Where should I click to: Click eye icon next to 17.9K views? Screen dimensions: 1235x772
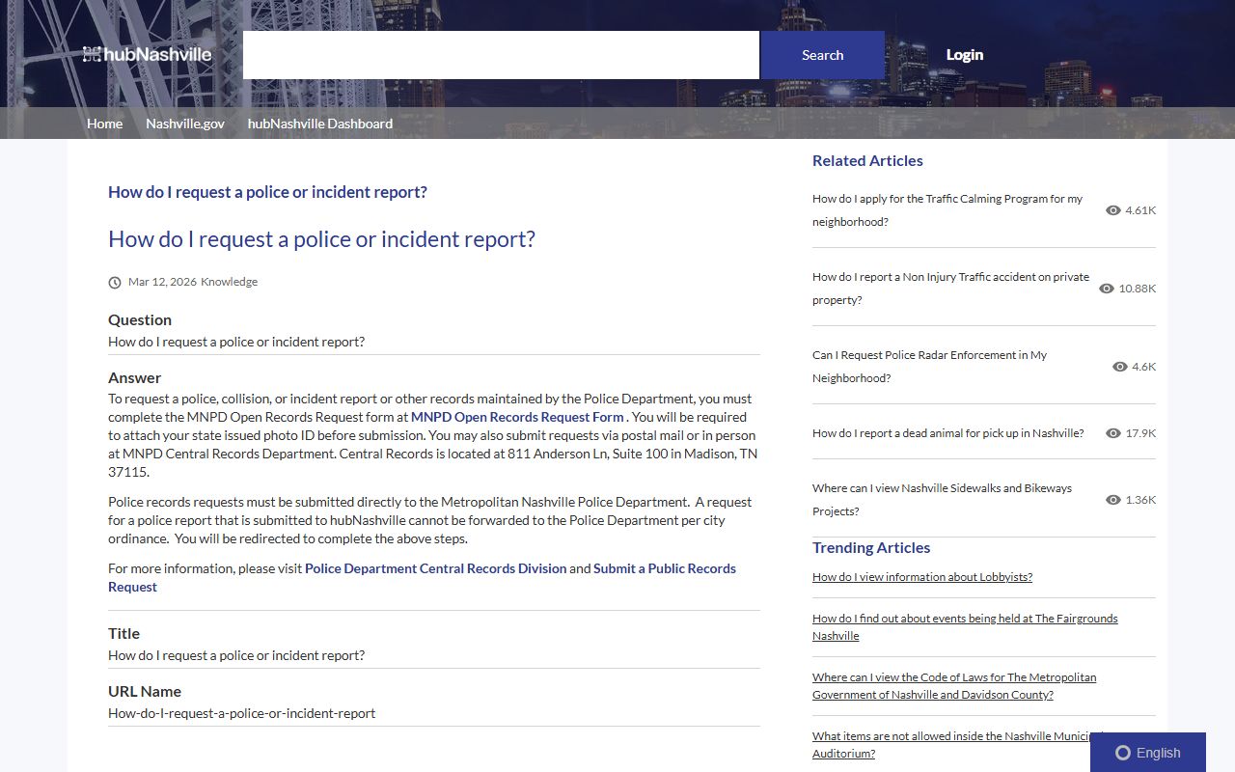tap(1113, 433)
